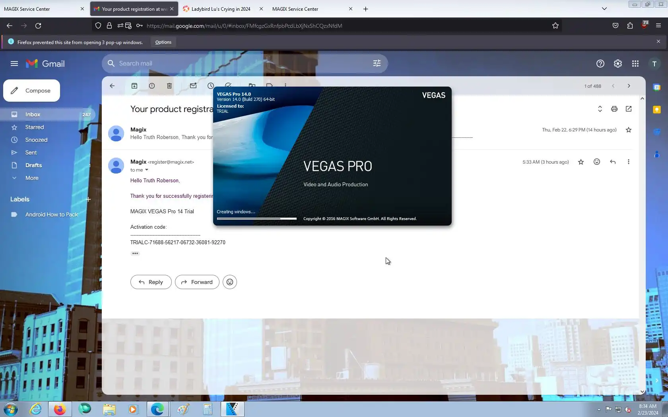The height and width of the screenshot is (417, 668).
Task: Create a new label with the plus icon
Action: [x=88, y=199]
